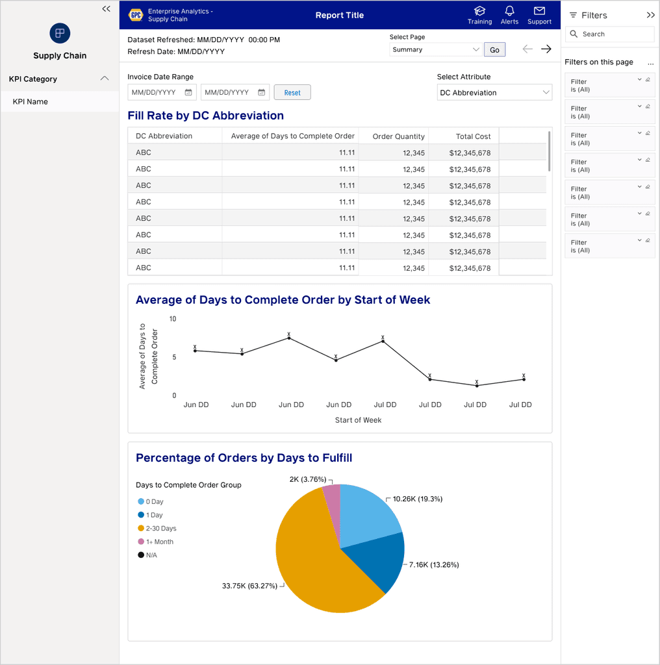Click the Filters Search field

coord(610,34)
